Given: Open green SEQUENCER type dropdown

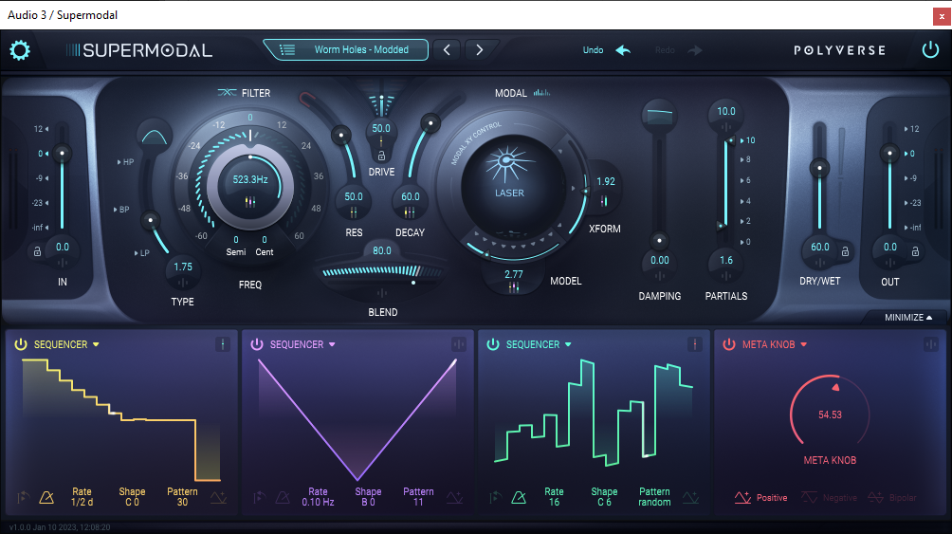Looking at the screenshot, I should point(540,344).
